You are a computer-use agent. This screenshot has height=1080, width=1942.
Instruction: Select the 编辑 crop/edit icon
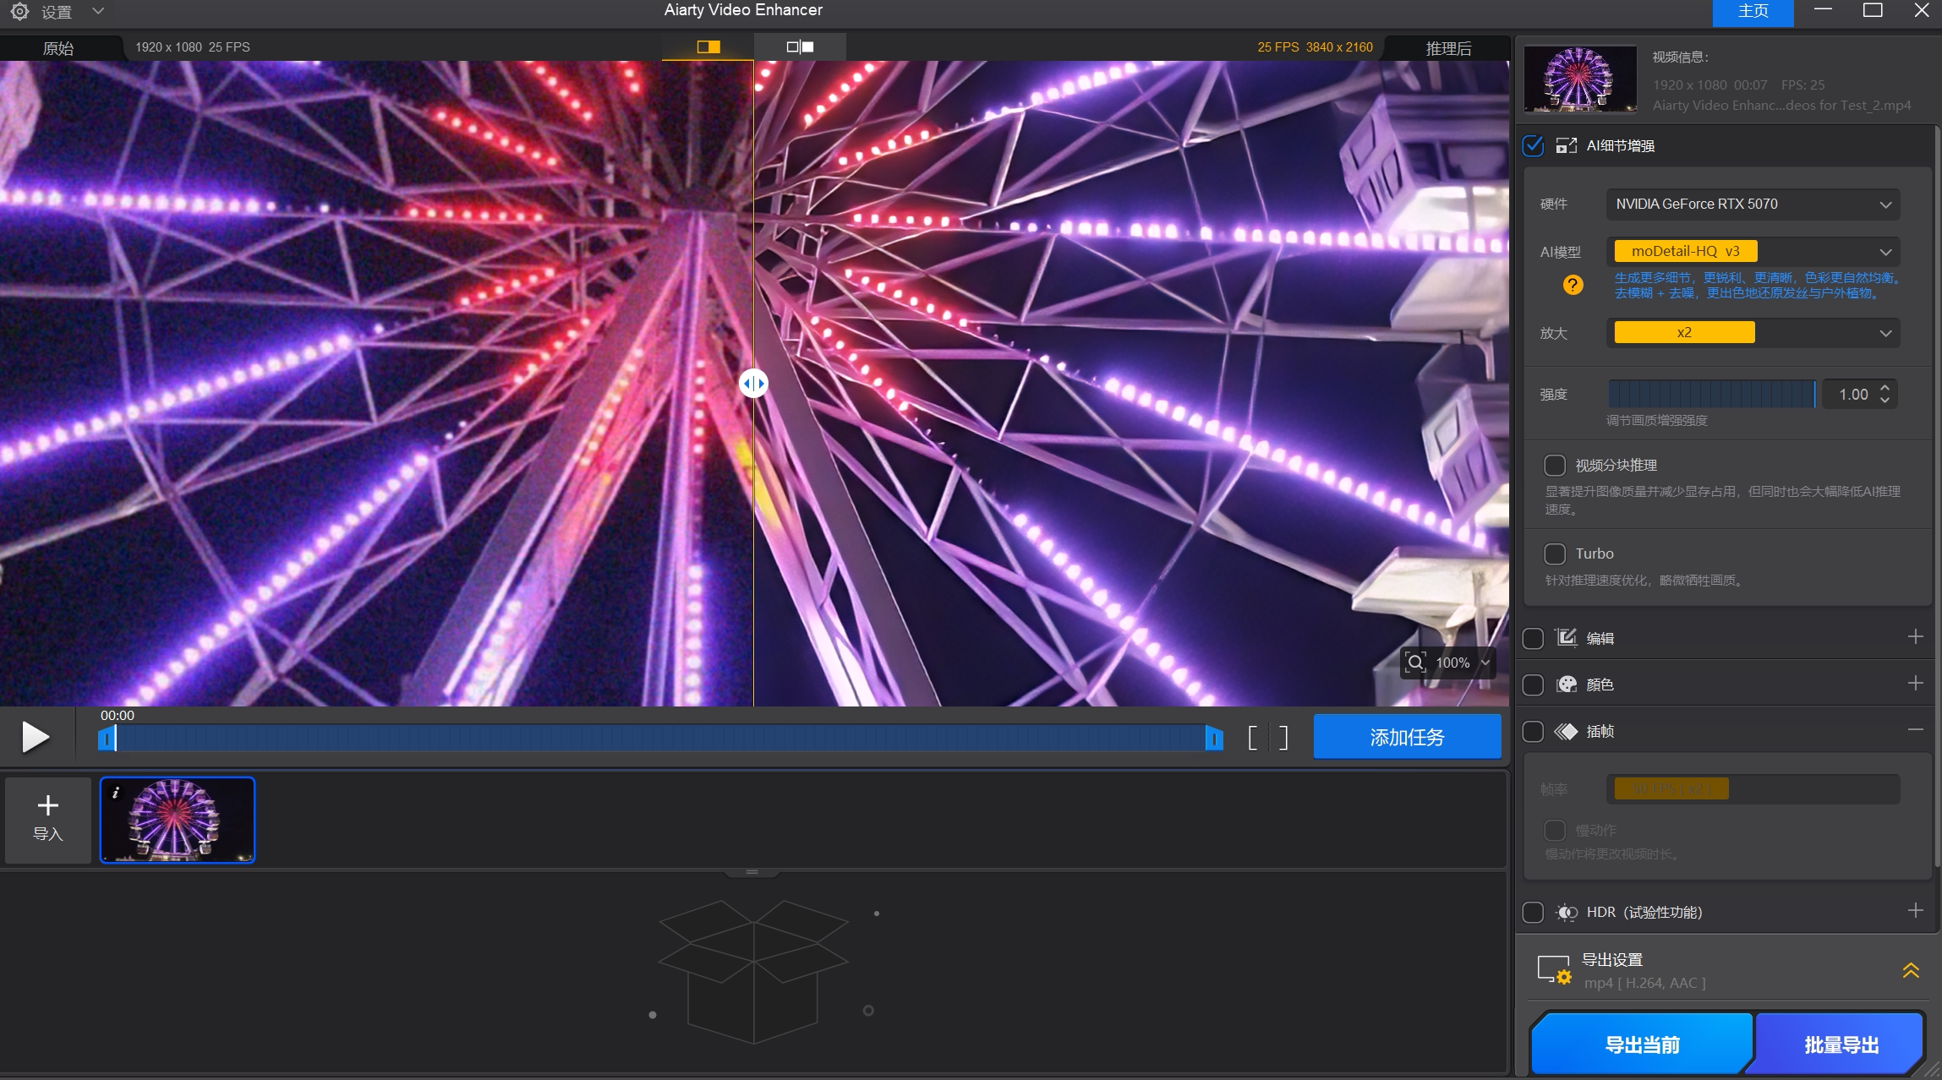[x=1567, y=638]
